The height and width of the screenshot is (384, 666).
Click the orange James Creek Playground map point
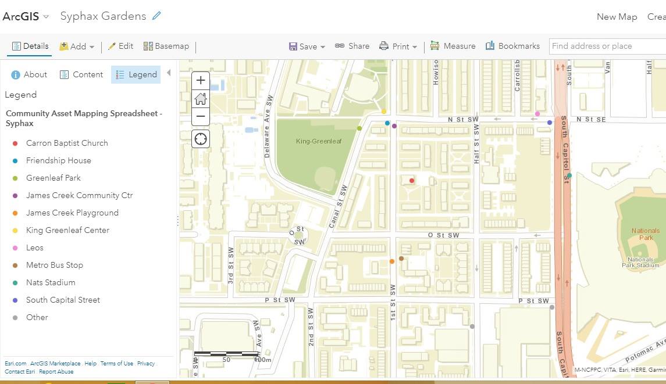pos(392,261)
